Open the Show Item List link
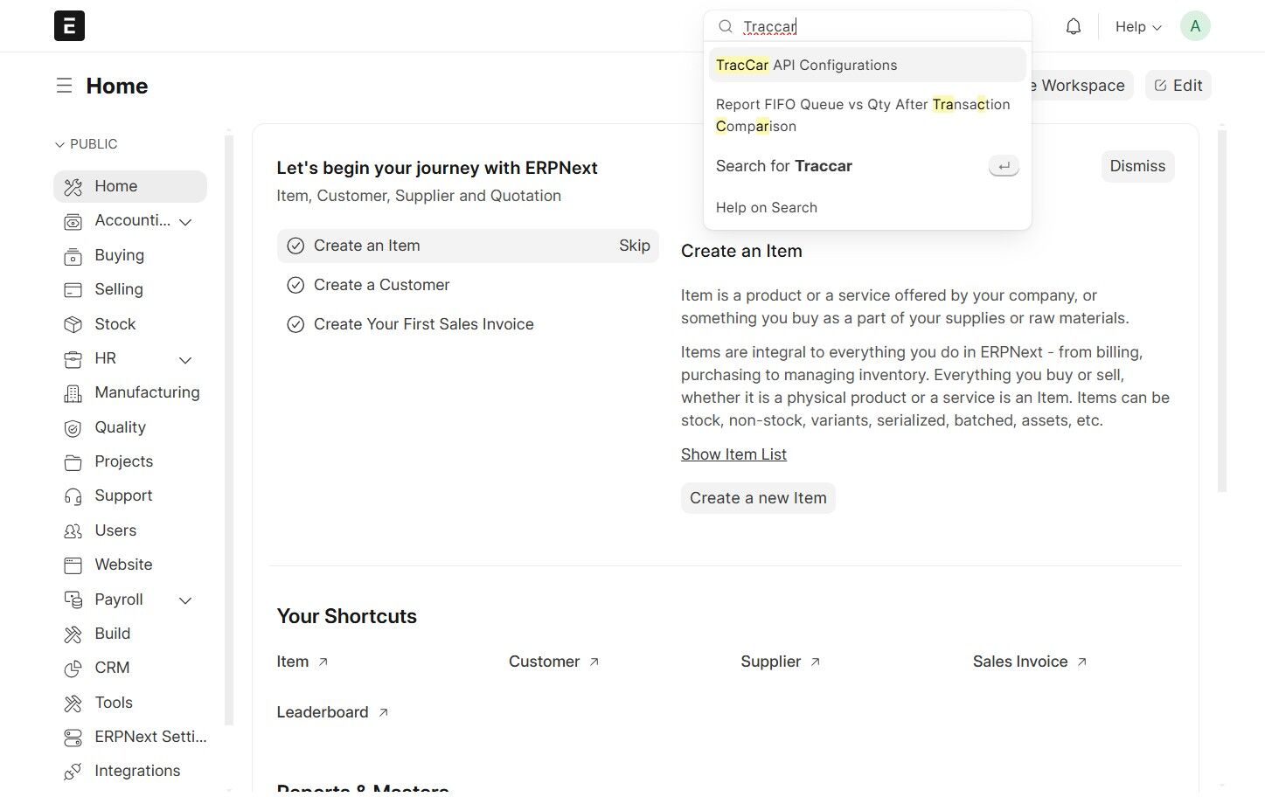This screenshot has width=1265, height=797. [733, 454]
